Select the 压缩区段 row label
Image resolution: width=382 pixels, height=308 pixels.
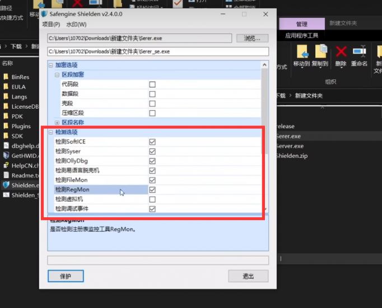(x=73, y=113)
